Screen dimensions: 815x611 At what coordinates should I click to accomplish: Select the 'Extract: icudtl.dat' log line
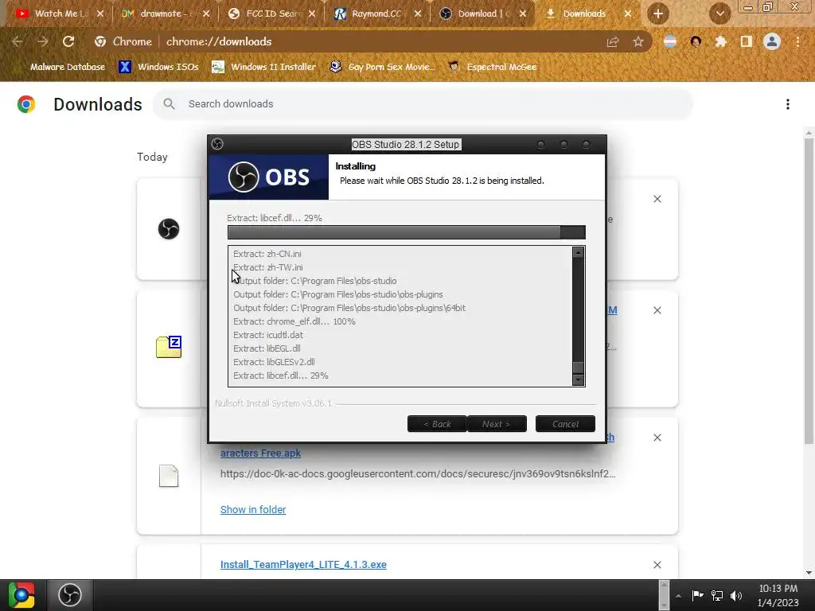coord(268,335)
